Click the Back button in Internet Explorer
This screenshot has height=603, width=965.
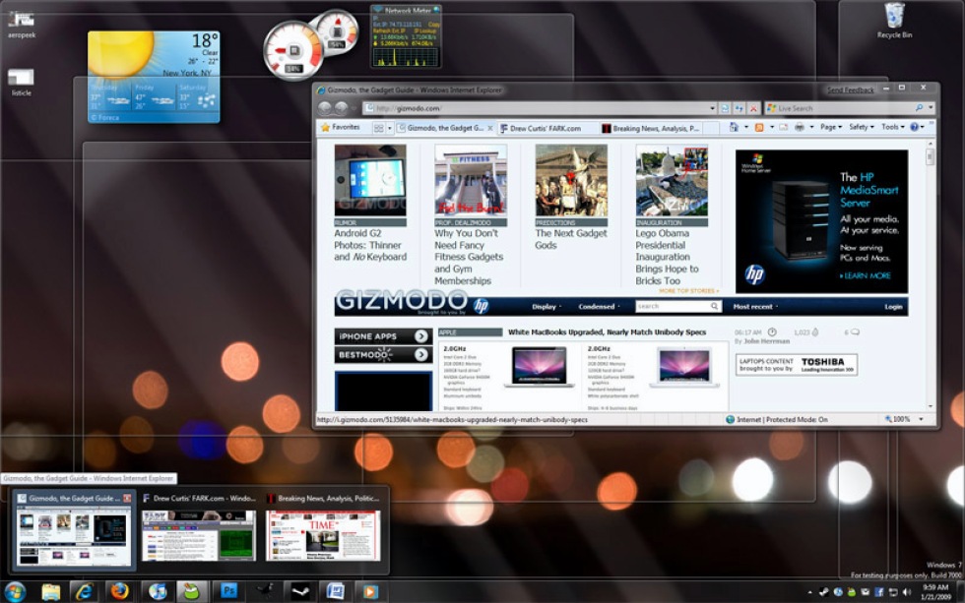pos(325,108)
